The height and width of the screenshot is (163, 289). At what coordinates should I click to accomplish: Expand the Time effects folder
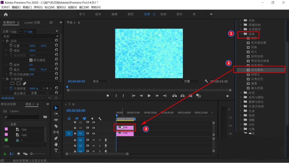tap(240, 93)
